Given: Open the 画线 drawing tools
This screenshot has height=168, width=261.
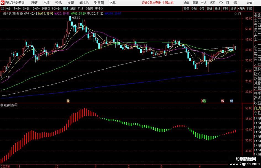Looking at the screenshot, I should coord(218,9).
